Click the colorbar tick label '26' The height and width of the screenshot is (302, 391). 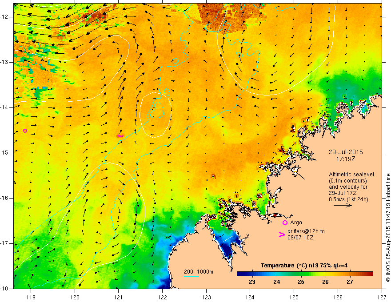(x=325, y=282)
